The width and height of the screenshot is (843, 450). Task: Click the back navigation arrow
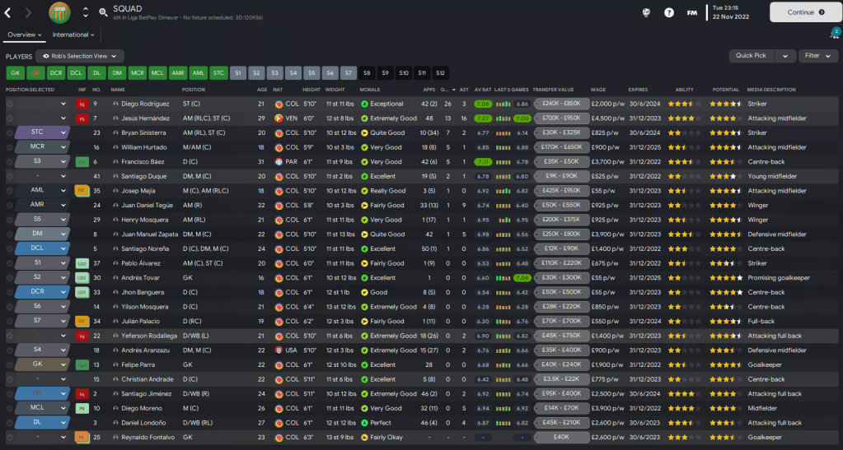[x=8, y=12]
